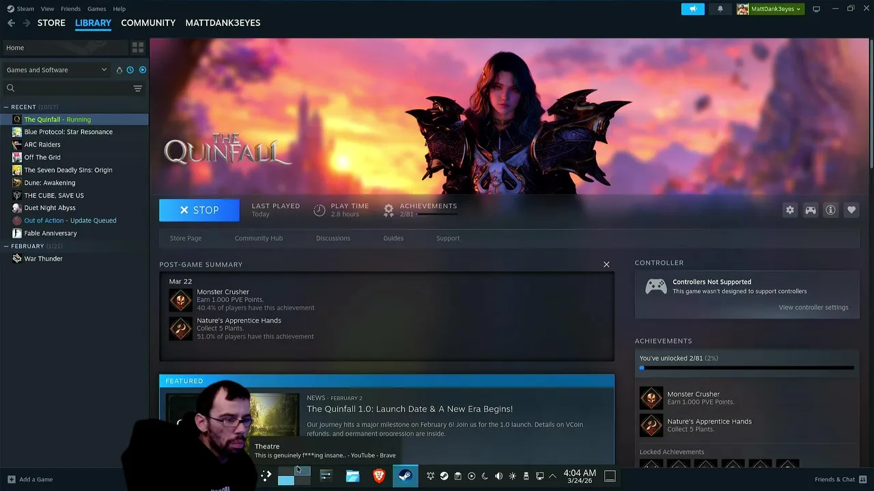
Task: Click the Monster Crusher icon in Post-Game Summary
Action: tap(181, 300)
